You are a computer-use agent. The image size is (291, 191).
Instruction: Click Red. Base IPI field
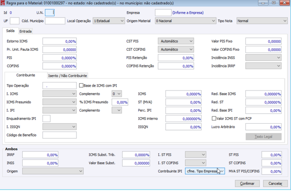[263, 110]
